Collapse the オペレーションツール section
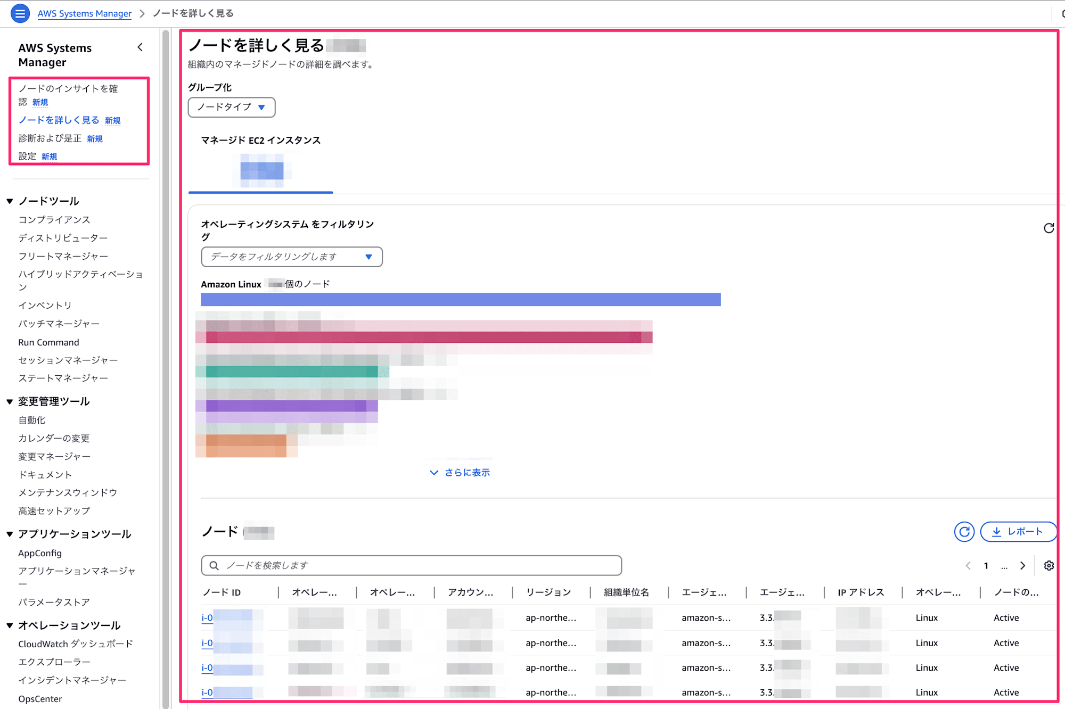Image resolution: width=1065 pixels, height=709 pixels. 10,625
